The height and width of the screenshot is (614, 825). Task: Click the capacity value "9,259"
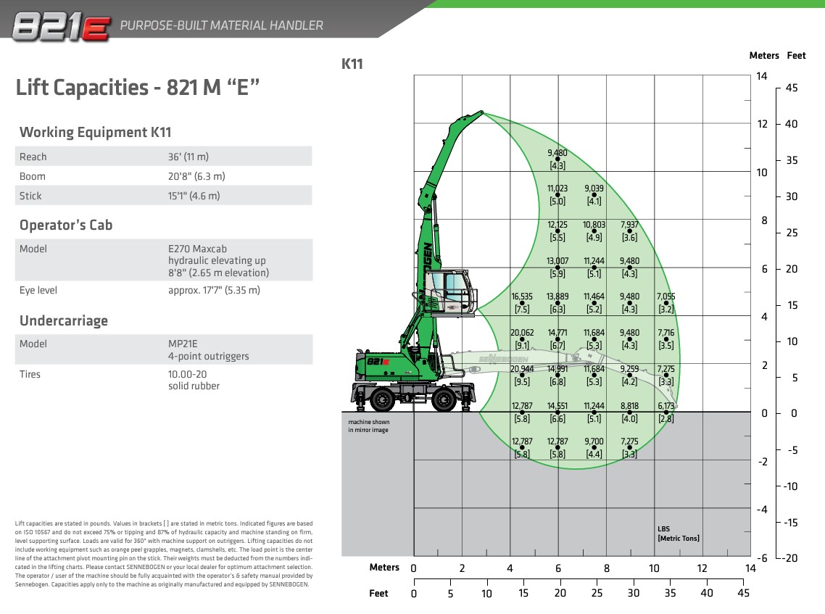coord(629,370)
